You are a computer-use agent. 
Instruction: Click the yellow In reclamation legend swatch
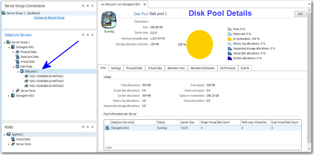coord(230,39)
